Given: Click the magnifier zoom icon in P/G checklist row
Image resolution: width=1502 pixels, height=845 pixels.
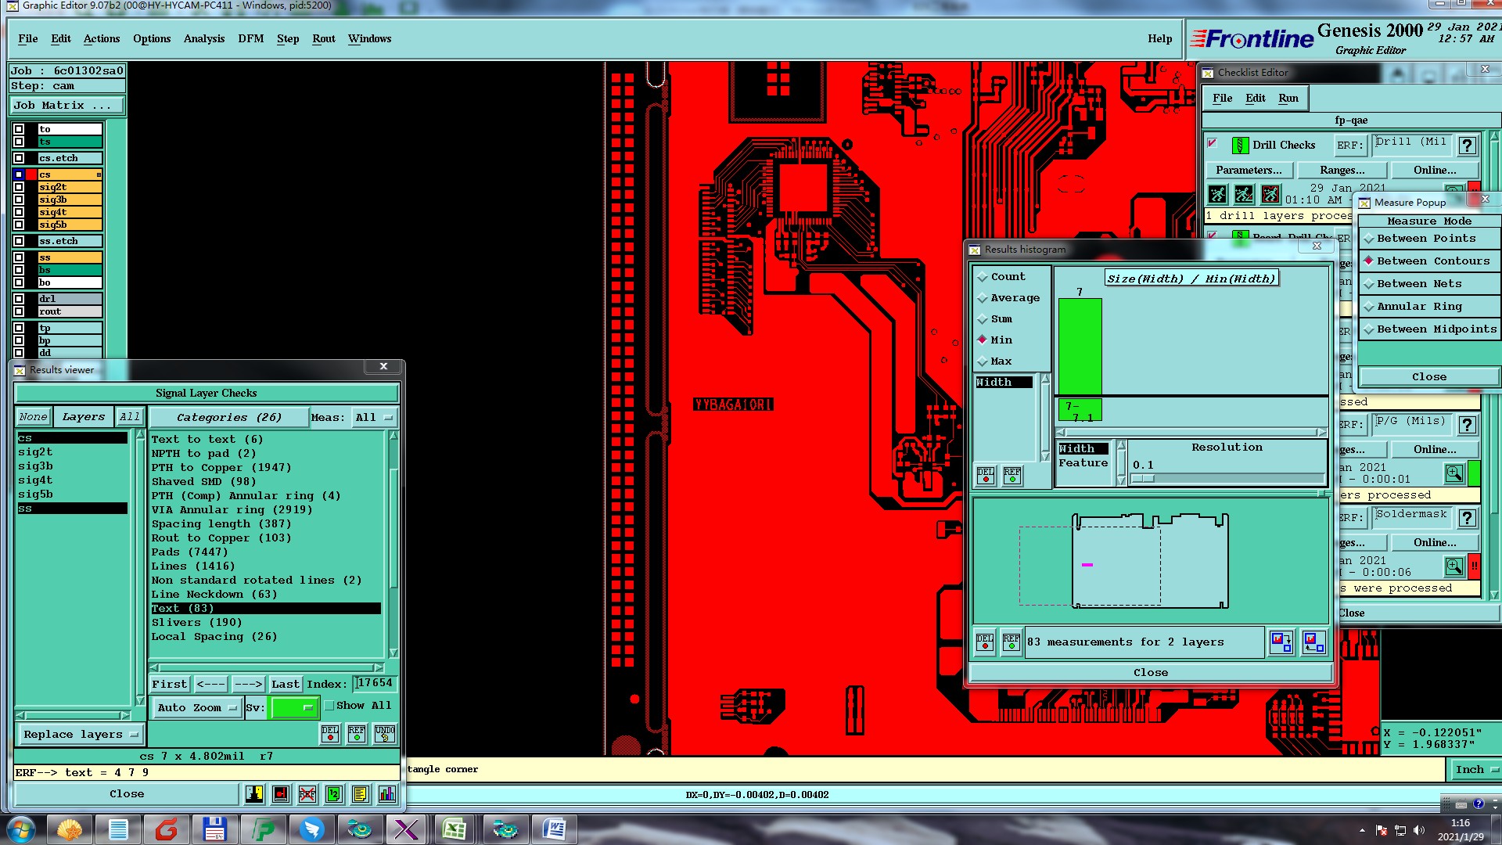Looking at the screenshot, I should pyautogui.click(x=1453, y=473).
